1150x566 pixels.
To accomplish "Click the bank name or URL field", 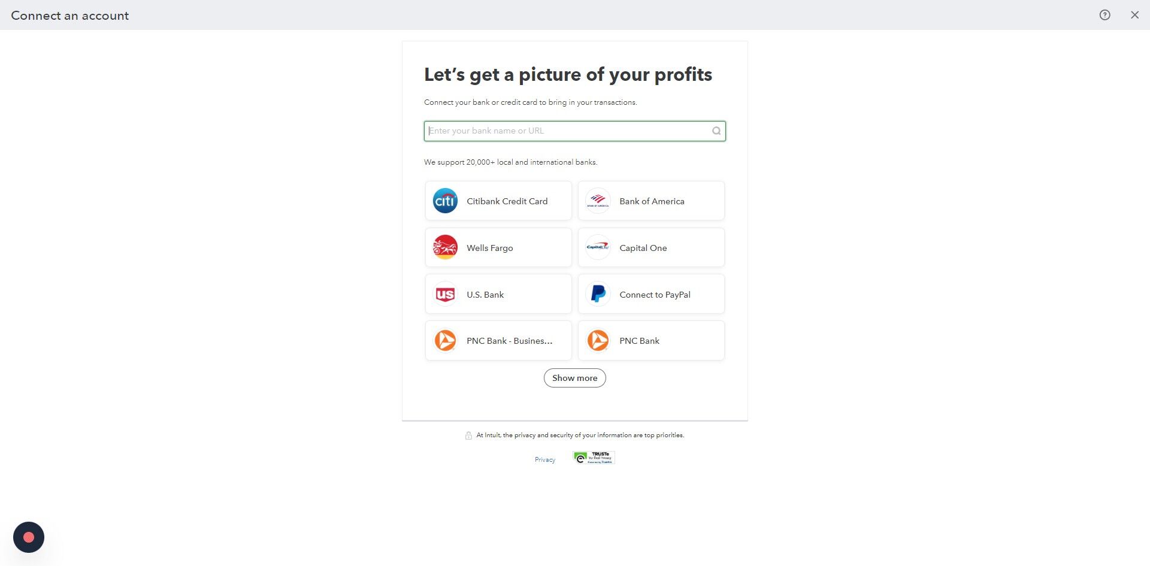I will point(575,131).
